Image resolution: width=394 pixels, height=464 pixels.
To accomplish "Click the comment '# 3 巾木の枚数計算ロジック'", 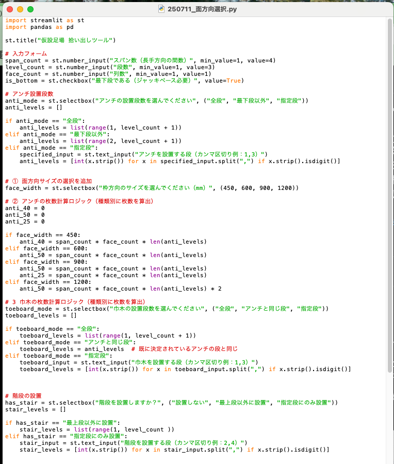I will [x=75, y=302].
